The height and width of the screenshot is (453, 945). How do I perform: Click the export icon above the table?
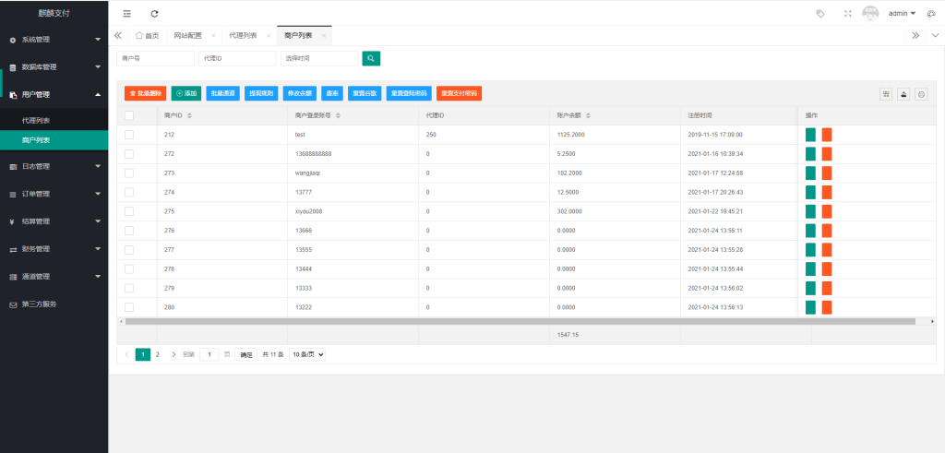pos(903,93)
